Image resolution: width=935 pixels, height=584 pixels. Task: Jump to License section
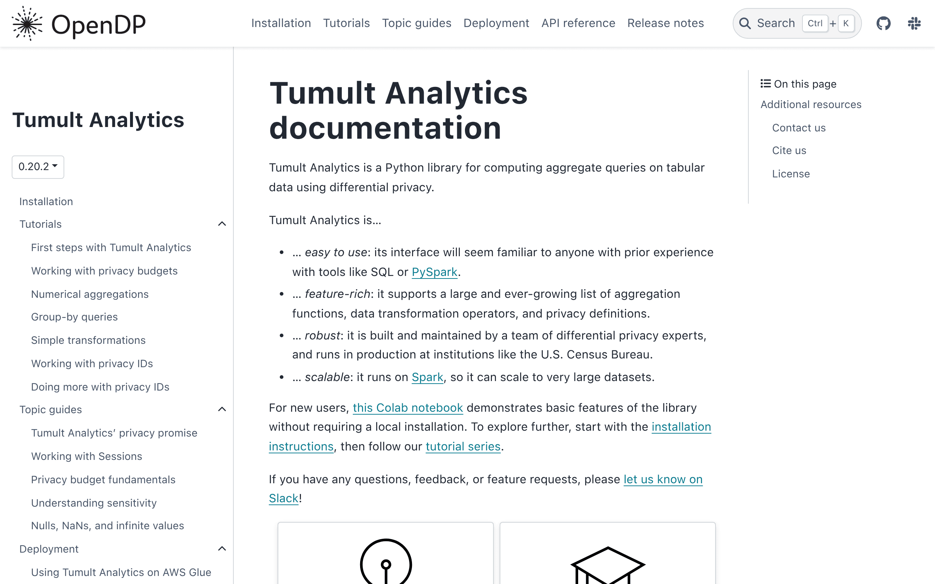(790, 174)
